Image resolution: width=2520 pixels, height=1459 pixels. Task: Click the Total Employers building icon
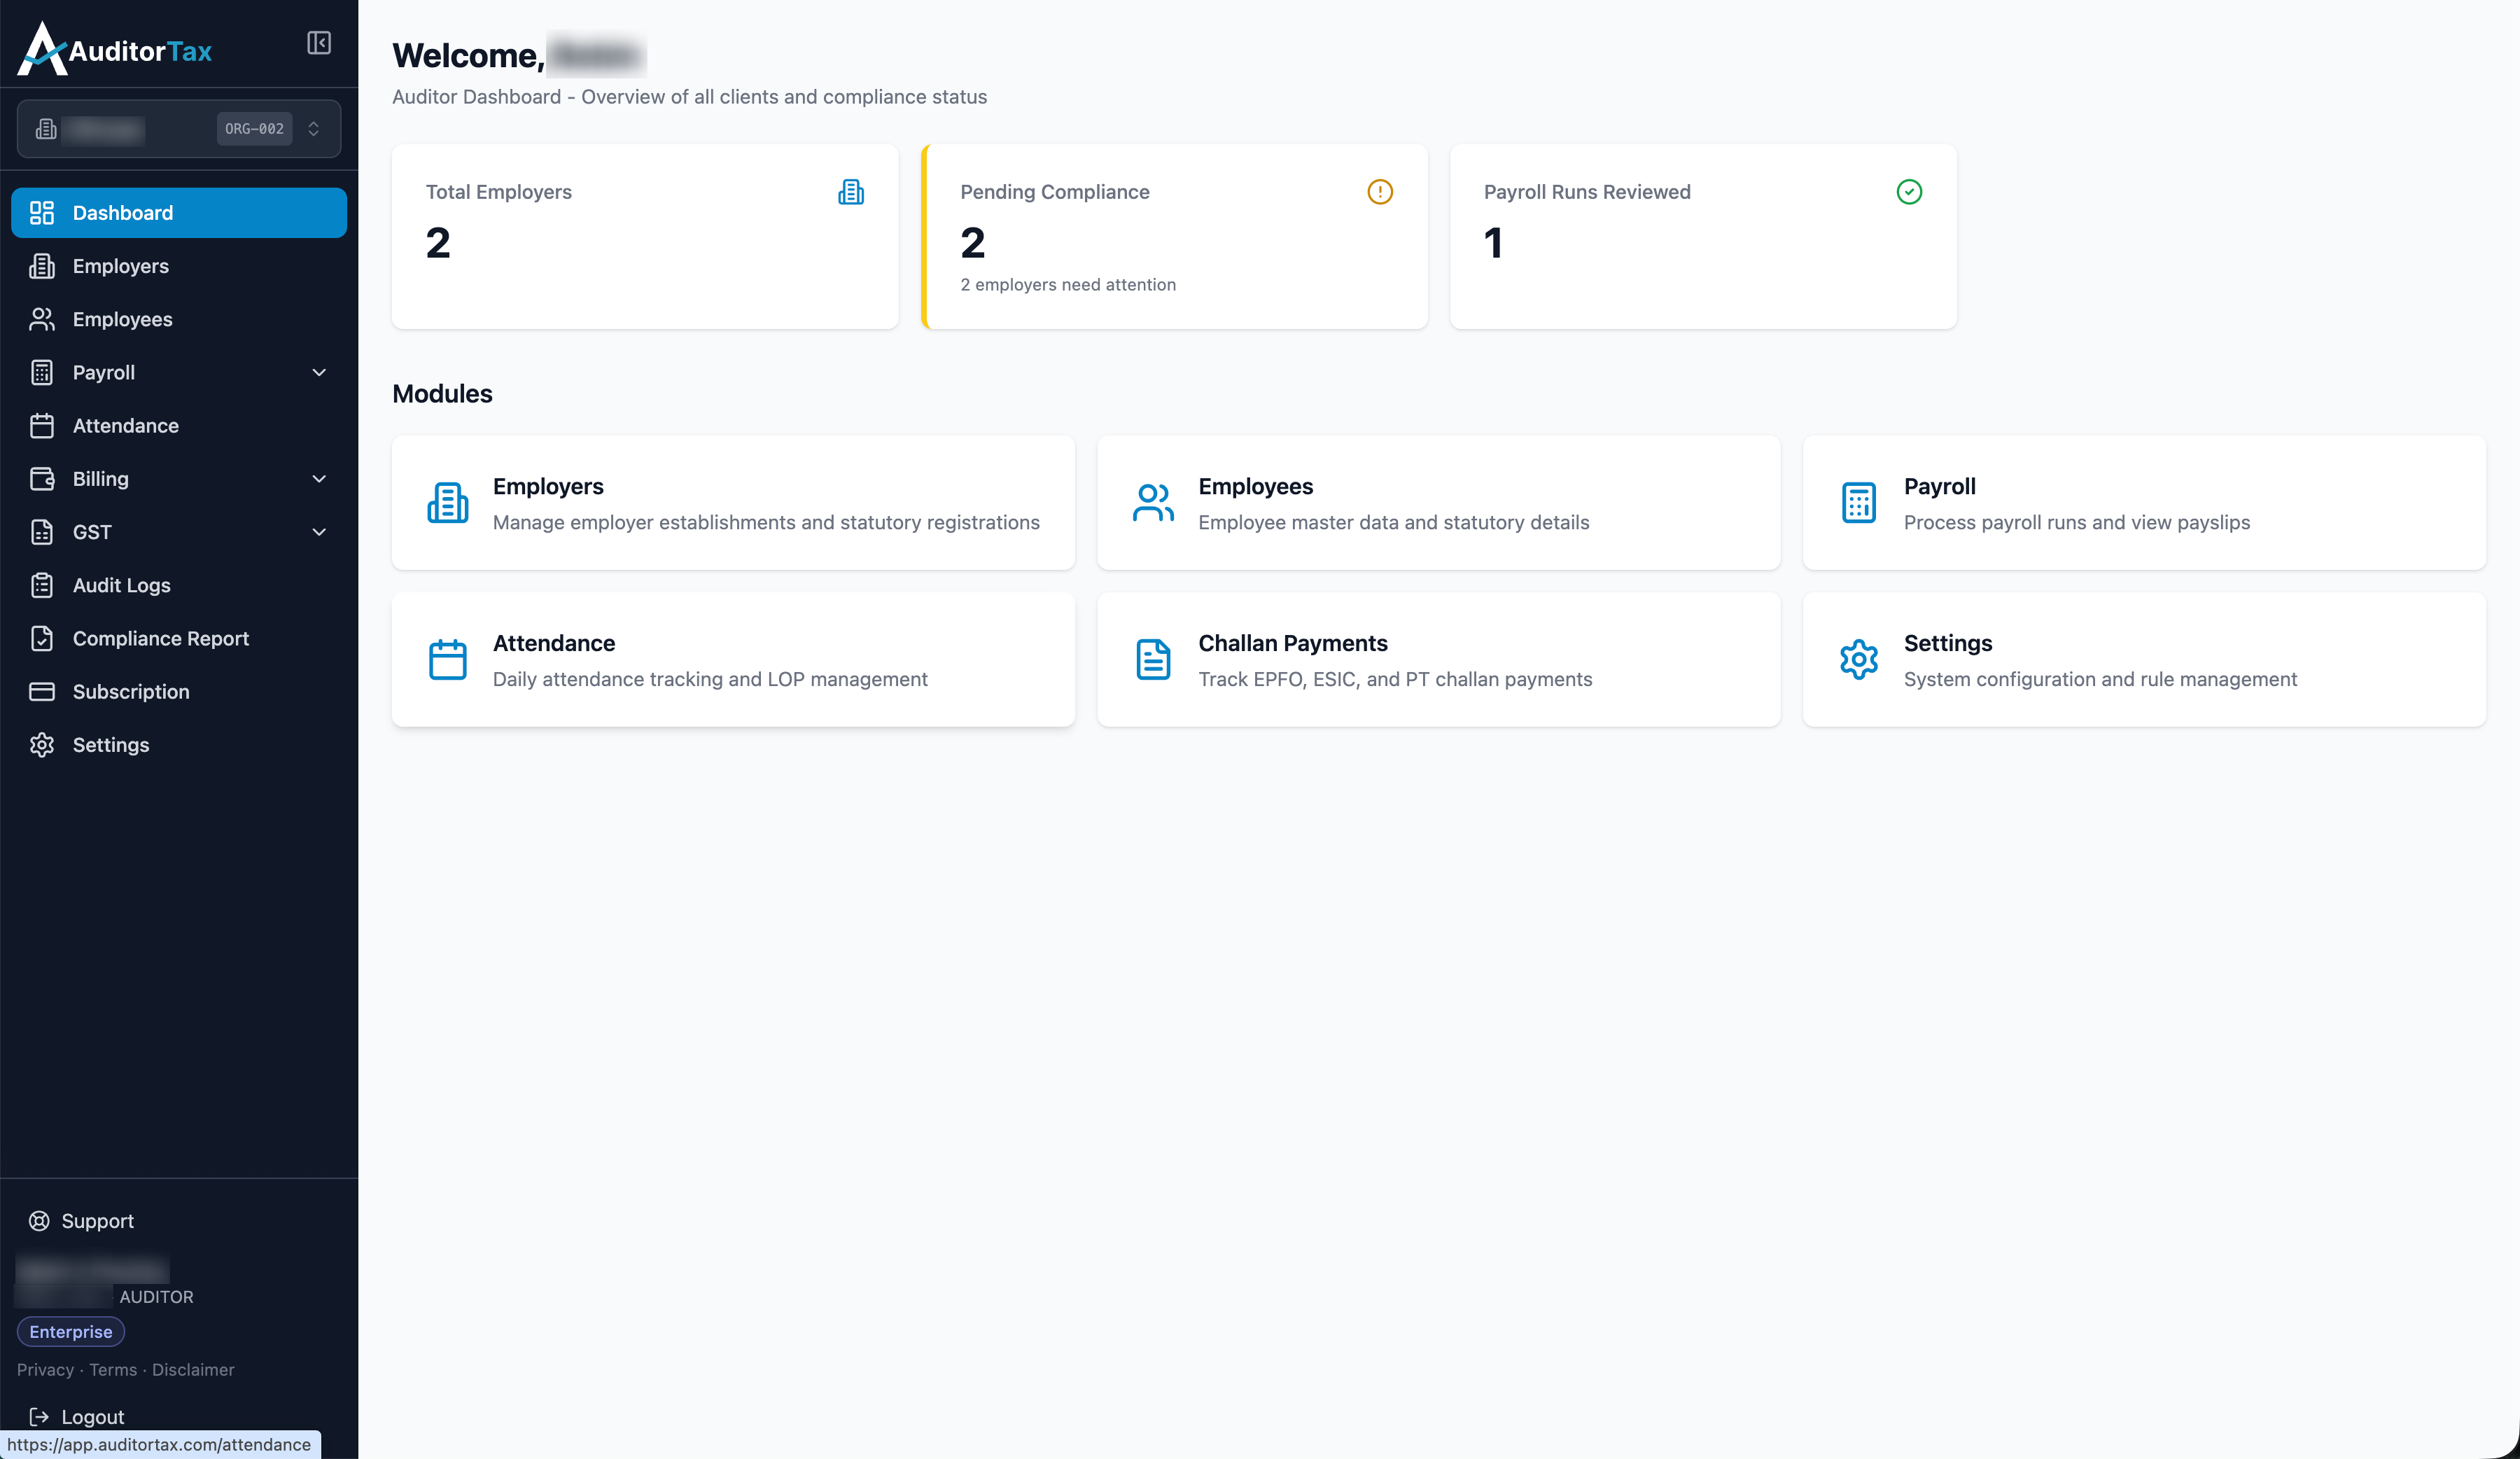point(851,192)
